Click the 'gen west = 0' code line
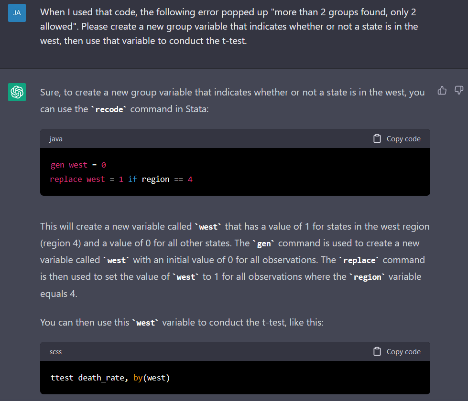 point(78,165)
